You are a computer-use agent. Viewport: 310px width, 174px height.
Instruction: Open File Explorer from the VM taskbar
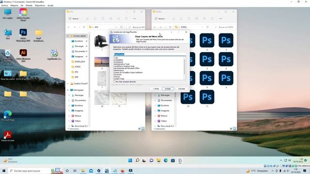[158, 160]
